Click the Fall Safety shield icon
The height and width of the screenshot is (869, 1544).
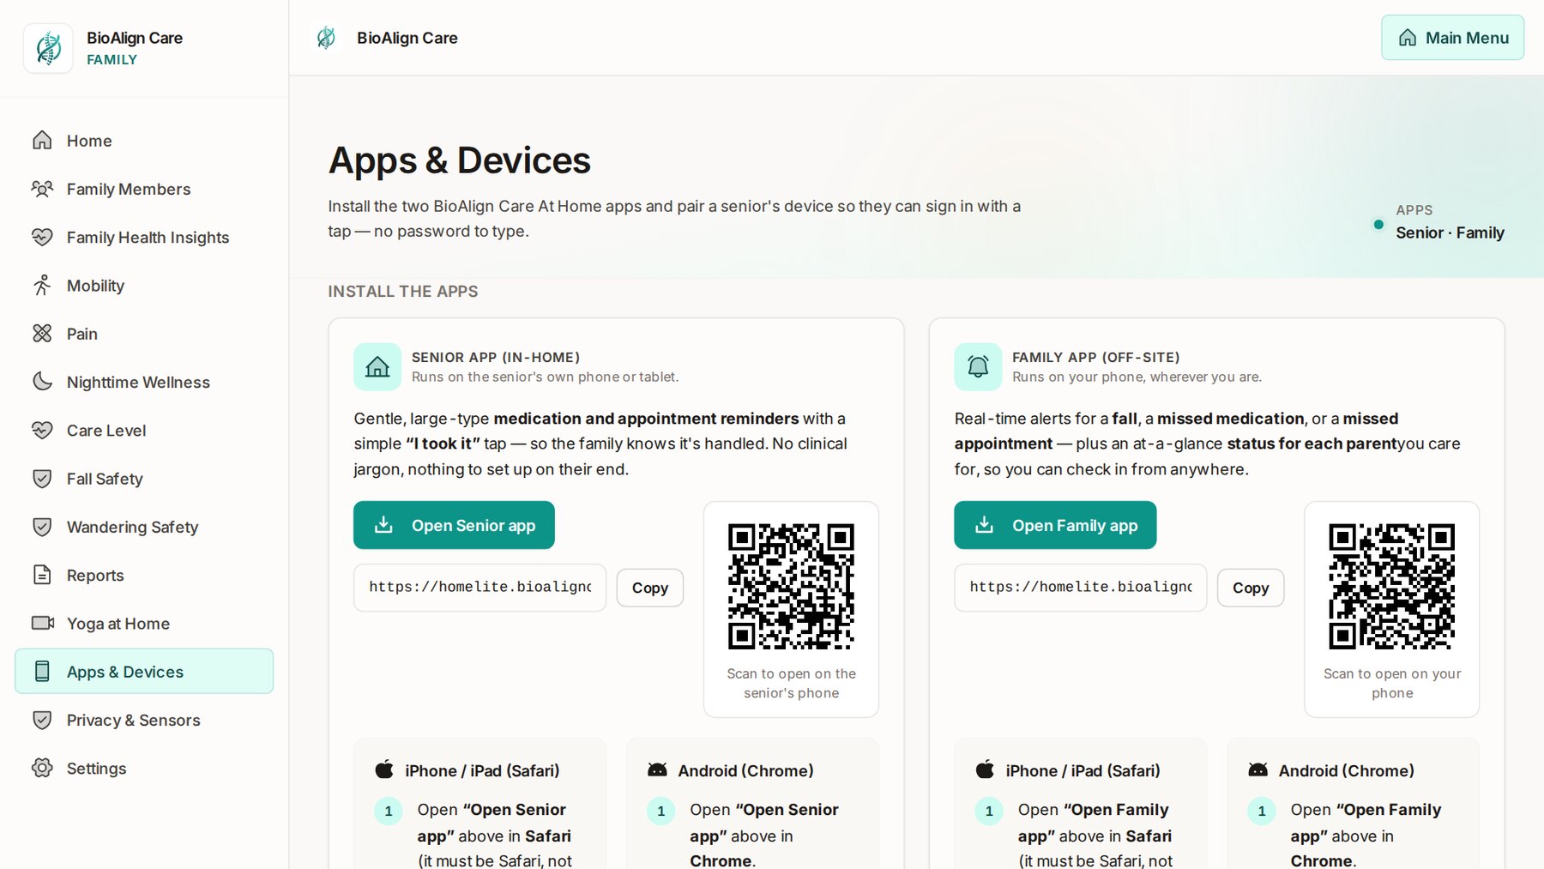pyautogui.click(x=42, y=479)
